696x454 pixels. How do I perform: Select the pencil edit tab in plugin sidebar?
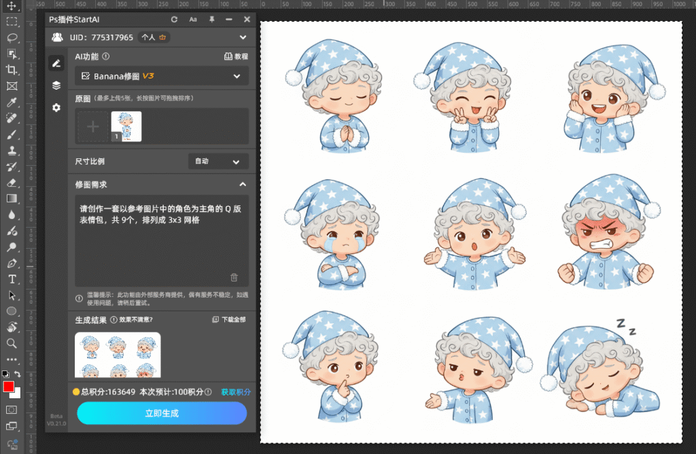56,64
